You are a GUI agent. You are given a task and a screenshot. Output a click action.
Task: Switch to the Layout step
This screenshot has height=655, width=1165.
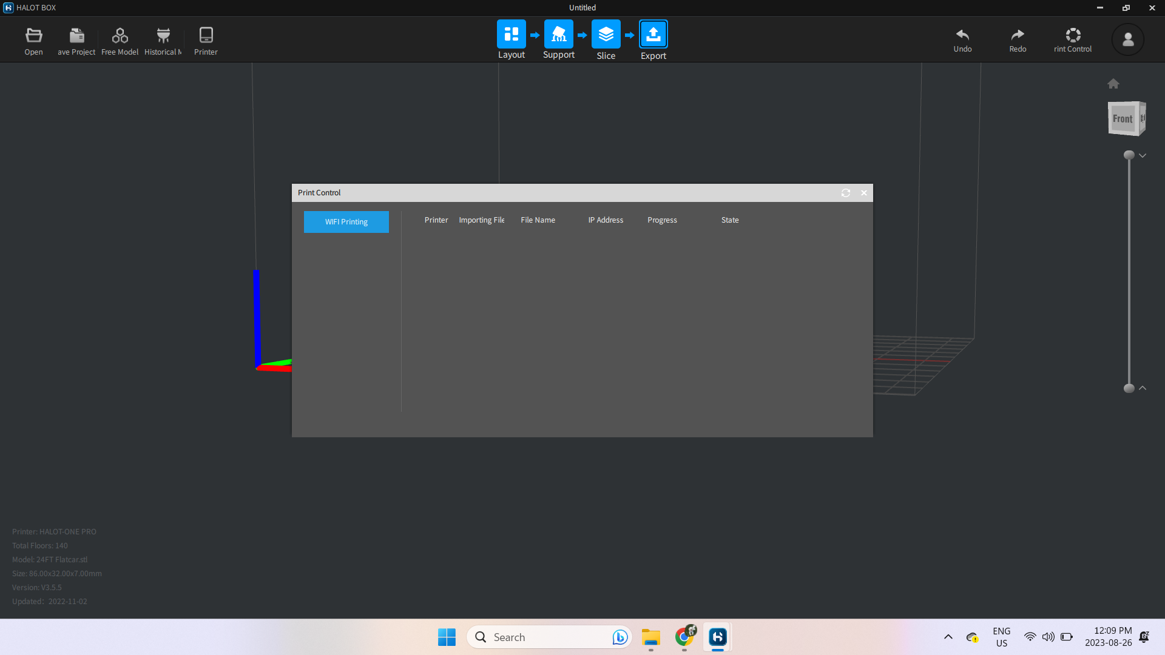pos(511,35)
